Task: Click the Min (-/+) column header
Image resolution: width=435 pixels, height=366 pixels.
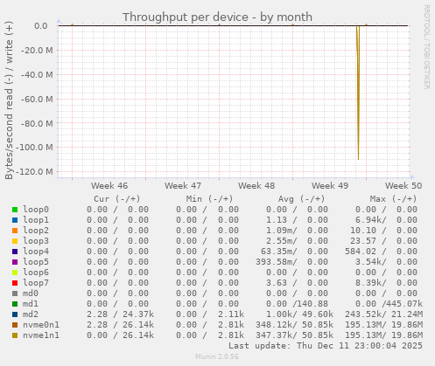Action: tap(209, 199)
